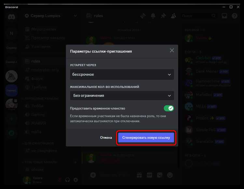
Task: Minimize the Discord window
Action: tap(224, 7)
